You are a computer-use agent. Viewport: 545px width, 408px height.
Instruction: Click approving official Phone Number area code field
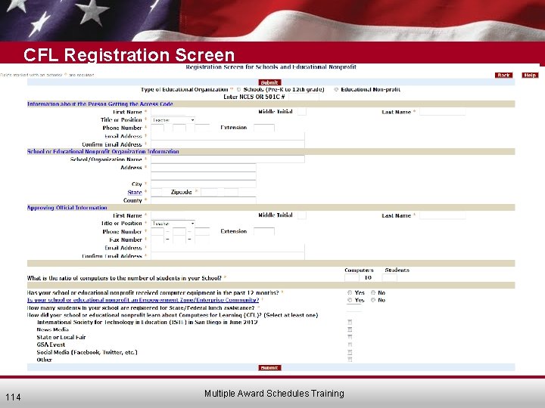[x=157, y=231]
